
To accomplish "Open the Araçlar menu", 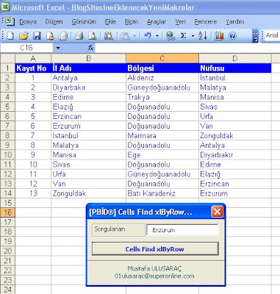I will [157, 21].
